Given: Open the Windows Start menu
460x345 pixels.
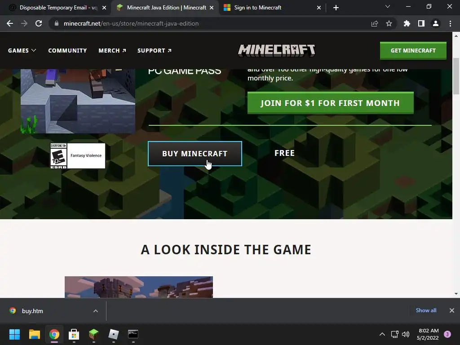Looking at the screenshot, I should tap(14, 334).
